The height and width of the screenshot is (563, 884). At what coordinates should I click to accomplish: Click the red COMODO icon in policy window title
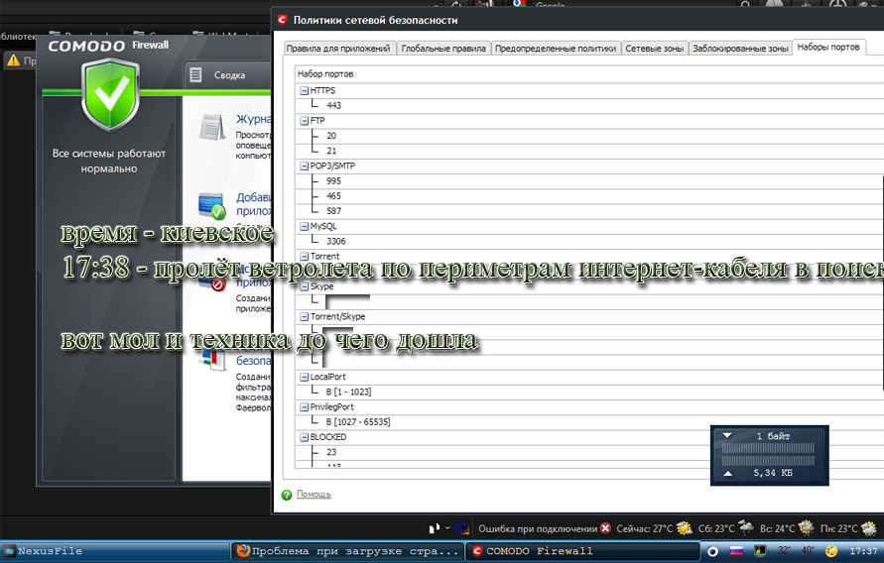click(x=282, y=20)
